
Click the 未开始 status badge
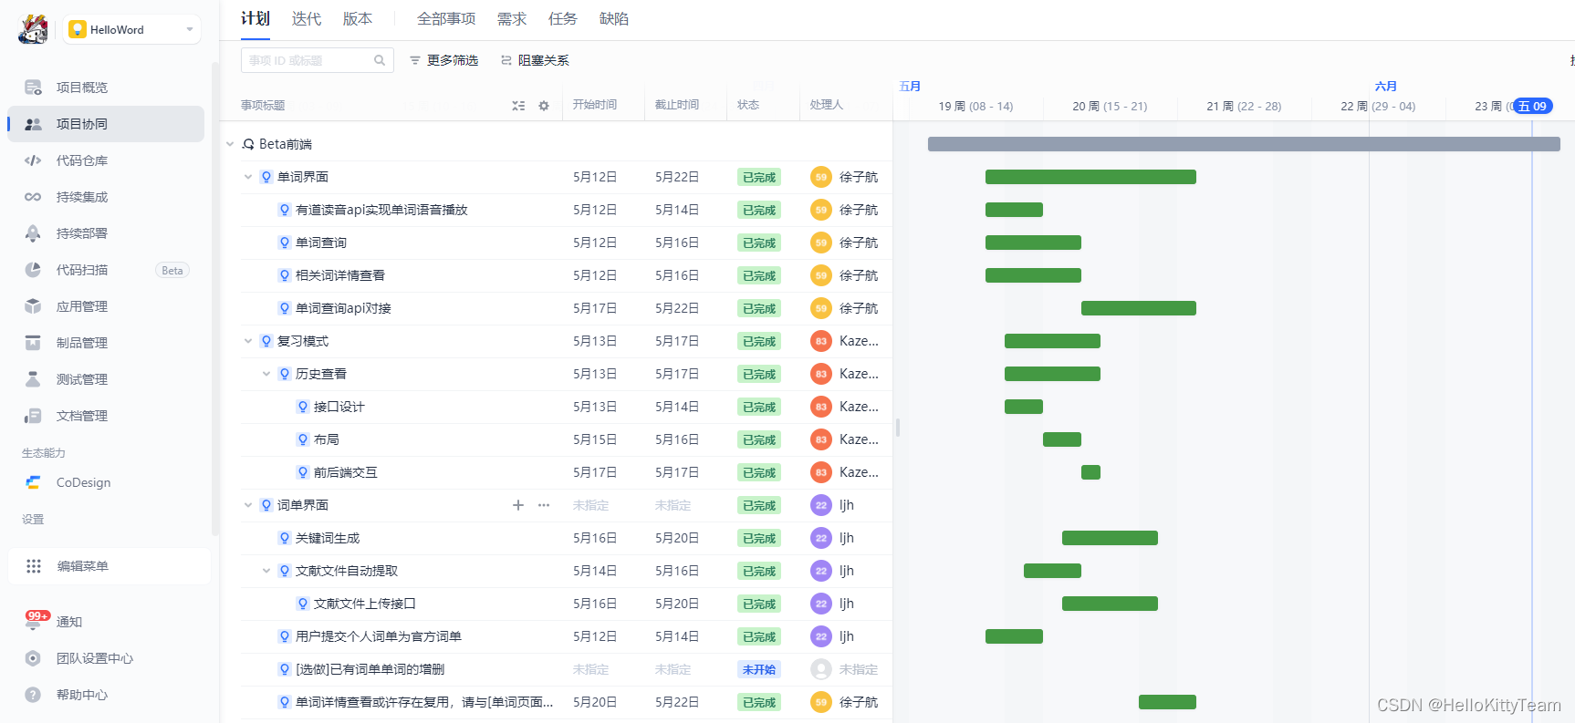(759, 669)
